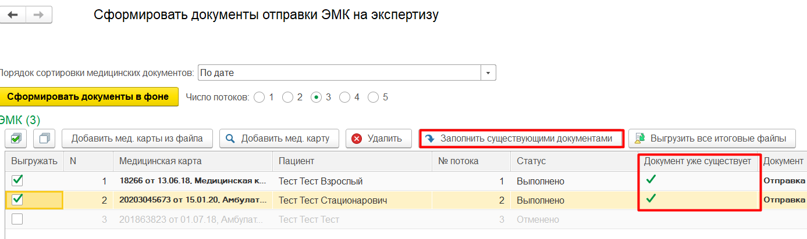
Task: Click the uncheck all rows icon
Action: (43, 138)
